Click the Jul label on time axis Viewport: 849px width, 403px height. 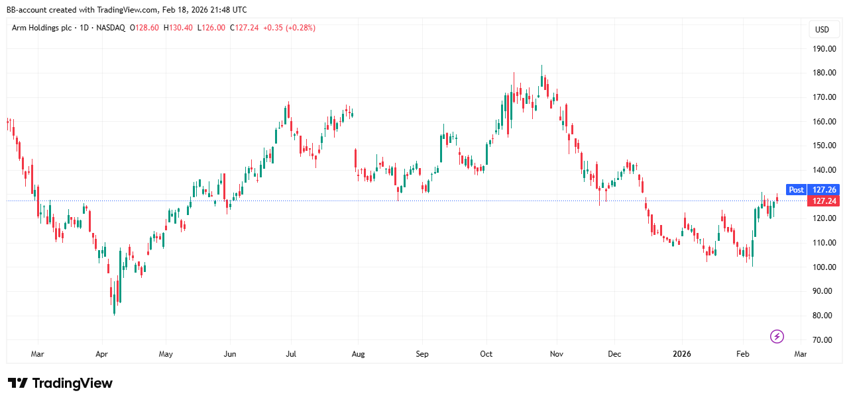pyautogui.click(x=290, y=354)
